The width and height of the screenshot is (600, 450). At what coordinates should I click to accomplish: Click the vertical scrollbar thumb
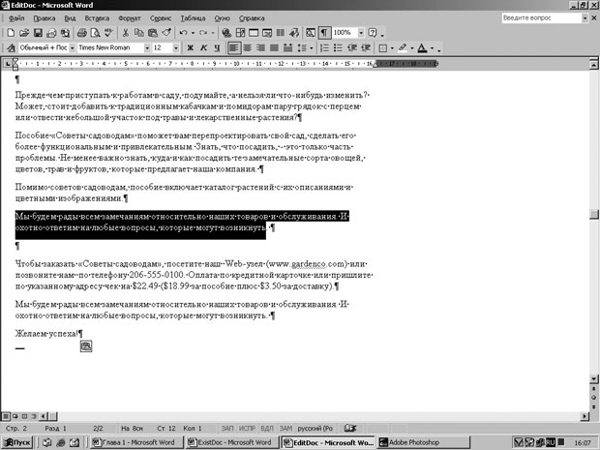(x=593, y=214)
